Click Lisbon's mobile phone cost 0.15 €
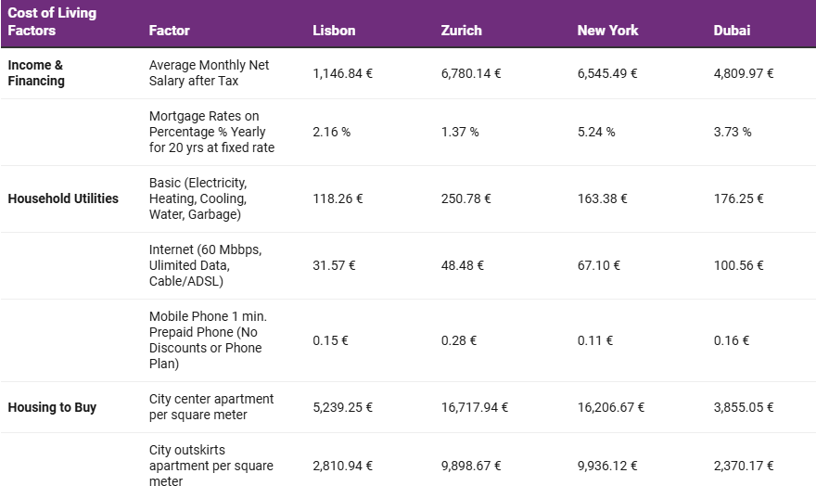 click(x=330, y=340)
